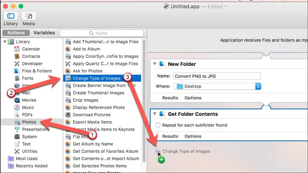This screenshot has height=173, width=308.
Task: Select the Developer category icon
Action: click(17, 64)
